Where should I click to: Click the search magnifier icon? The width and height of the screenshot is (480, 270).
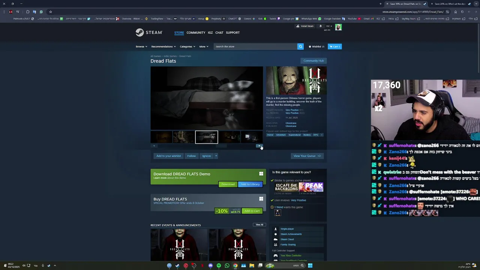coord(300,46)
